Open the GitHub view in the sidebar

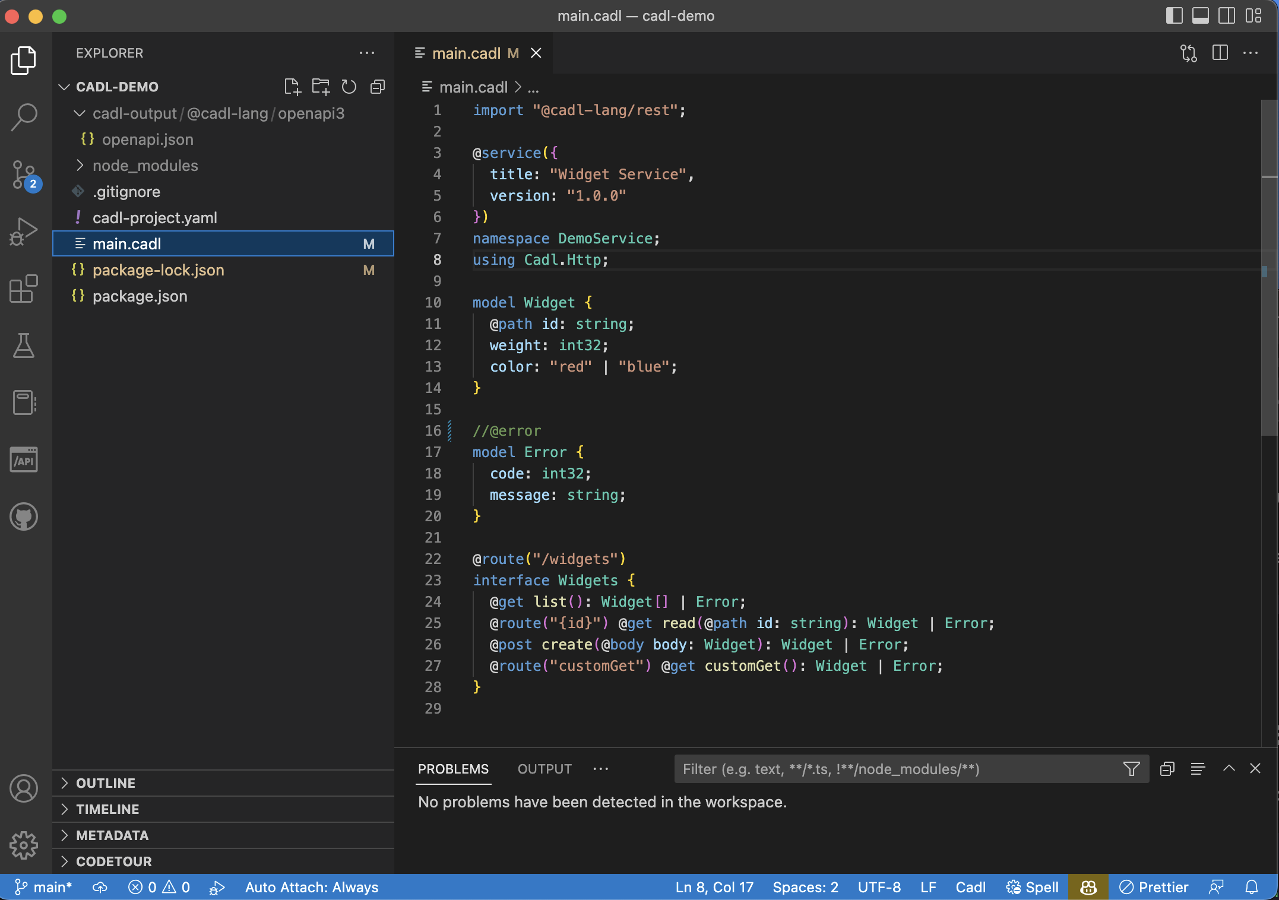coord(24,516)
